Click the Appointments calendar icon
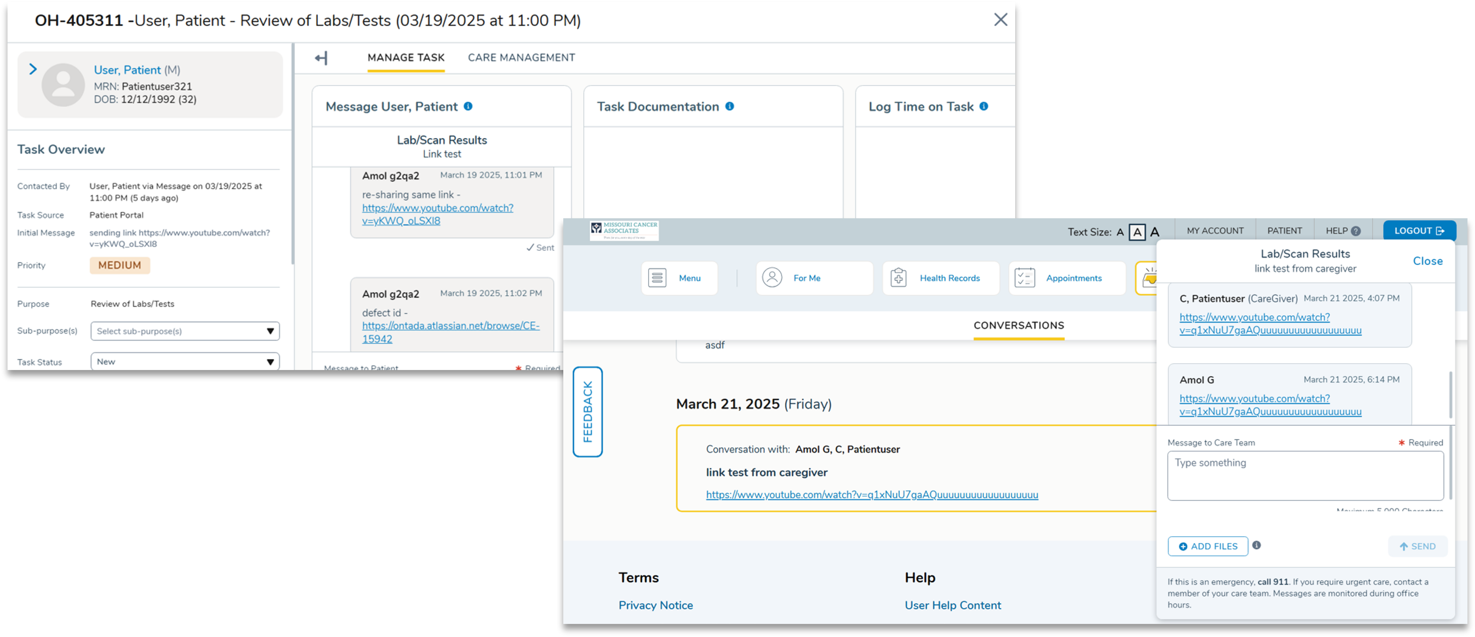 point(1024,278)
